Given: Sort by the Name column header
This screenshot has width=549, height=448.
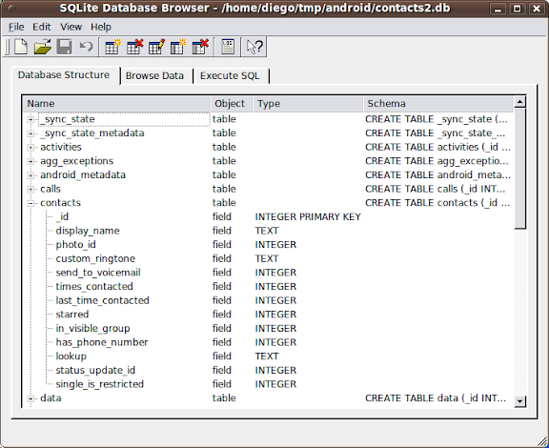Looking at the screenshot, I should (x=116, y=104).
